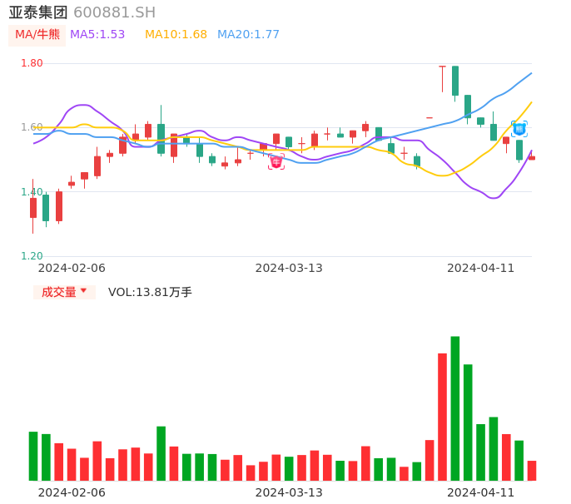
Task: Click the 2024-04-11 date below volume chart
Action: [481, 492]
